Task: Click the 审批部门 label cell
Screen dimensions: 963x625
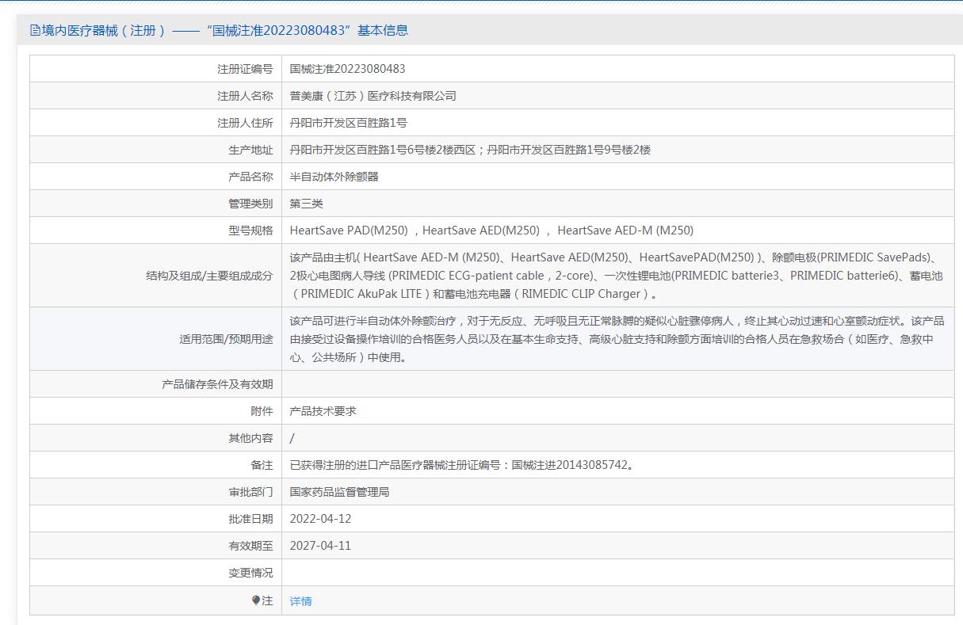Action: [155, 492]
